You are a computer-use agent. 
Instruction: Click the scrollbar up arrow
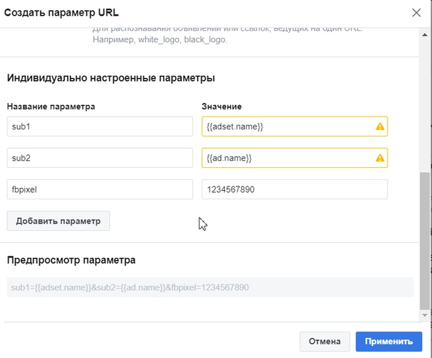click(425, 35)
